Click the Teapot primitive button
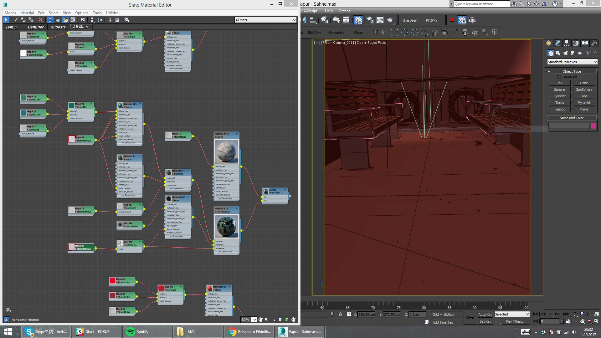Screen dimensions: 601x338 pyautogui.click(x=559, y=109)
